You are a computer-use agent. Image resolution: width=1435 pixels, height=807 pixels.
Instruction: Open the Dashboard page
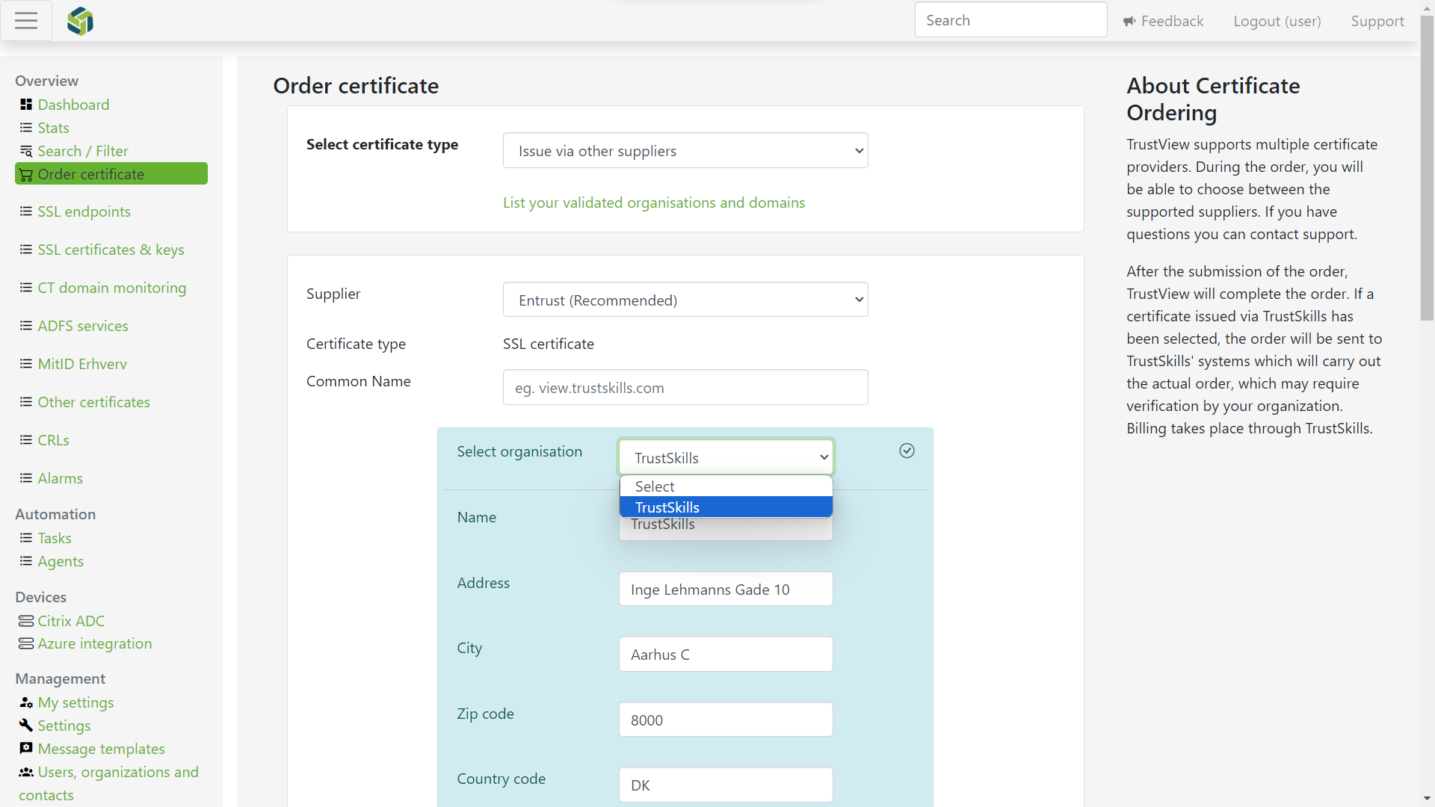[x=73, y=105]
